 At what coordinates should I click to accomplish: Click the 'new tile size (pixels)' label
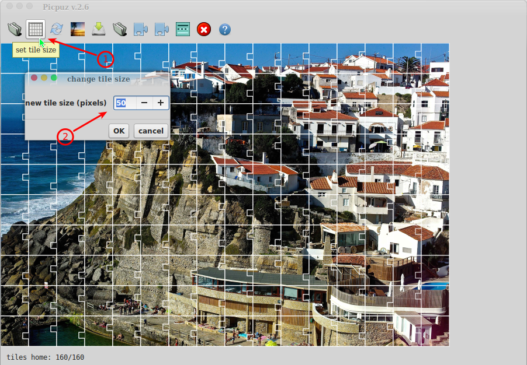[x=66, y=103]
